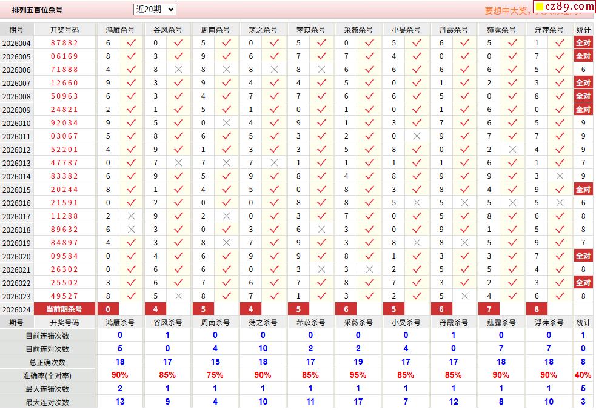Image resolution: width=596 pixels, height=410 pixels.
Task: Click the cross mark under 鸿雁杀号 in row 2026017
Action: pos(131,216)
